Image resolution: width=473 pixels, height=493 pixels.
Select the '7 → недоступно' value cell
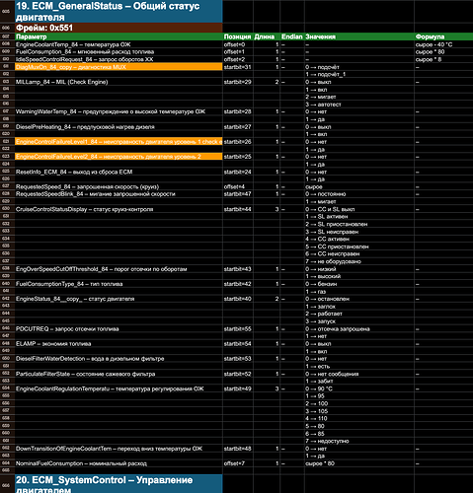click(x=359, y=441)
